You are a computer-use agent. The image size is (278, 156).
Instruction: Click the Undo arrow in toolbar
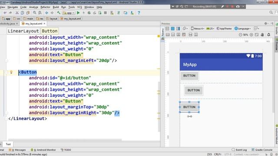click(5, 13)
